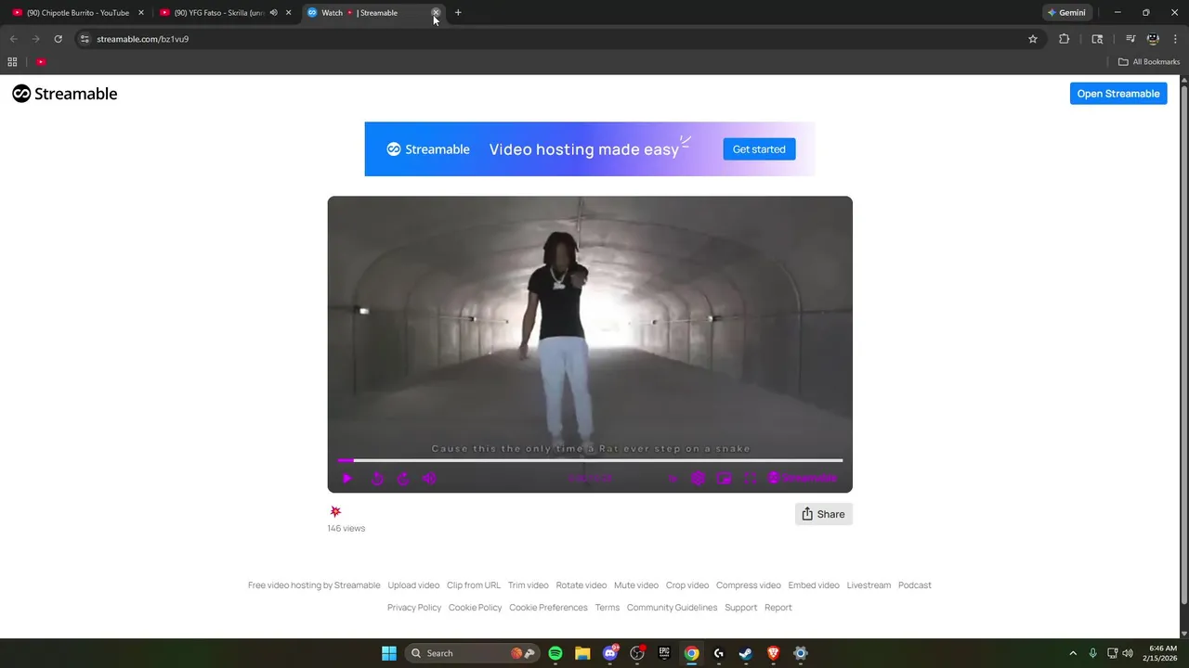
Task: Open Livestream footer link
Action: pos(869,585)
